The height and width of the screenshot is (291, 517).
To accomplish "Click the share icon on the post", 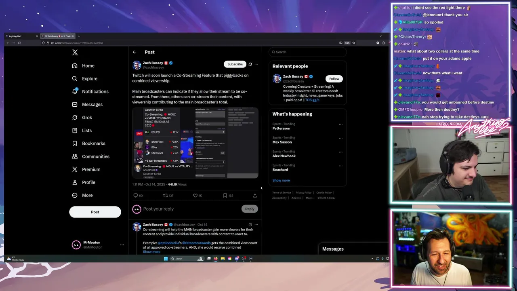I will [255, 196].
